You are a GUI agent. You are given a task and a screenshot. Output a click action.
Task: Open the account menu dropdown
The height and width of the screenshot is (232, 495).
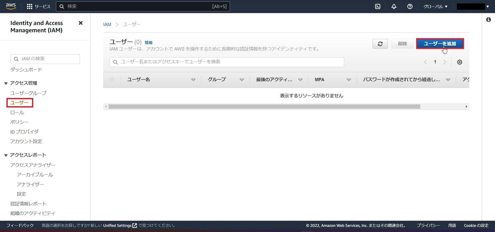pos(473,6)
